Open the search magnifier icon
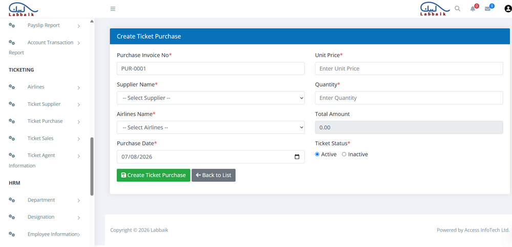Screen dimensions: 512x247 [x=457, y=9]
